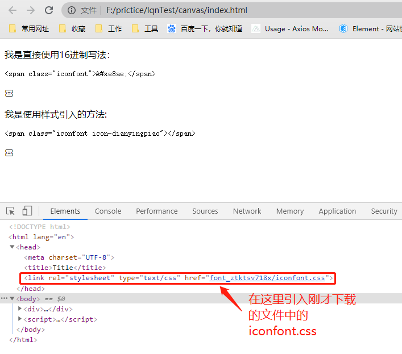Open the Memory tab
Screen dimensions: 402x354
[290, 211]
